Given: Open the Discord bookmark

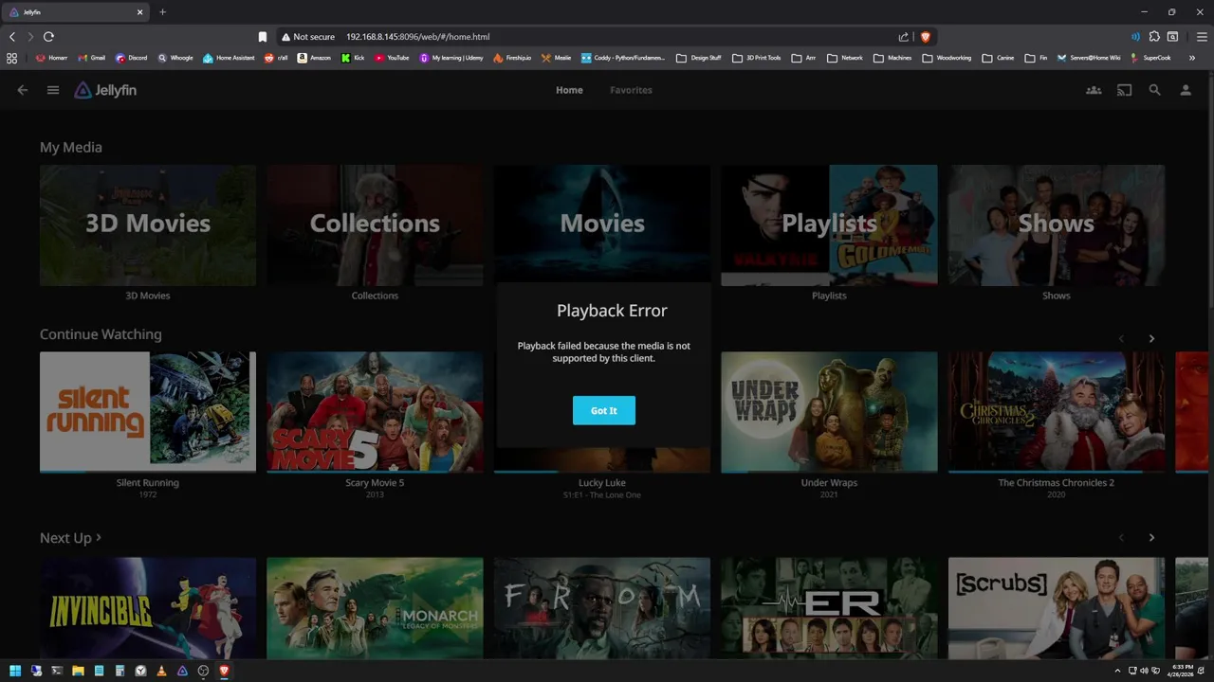Looking at the screenshot, I should (132, 58).
